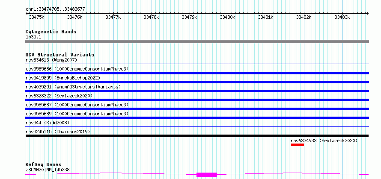Viewport: 381px width, 179px height.
Task: Click the 33477k ruler tick label
Action: 113,17
